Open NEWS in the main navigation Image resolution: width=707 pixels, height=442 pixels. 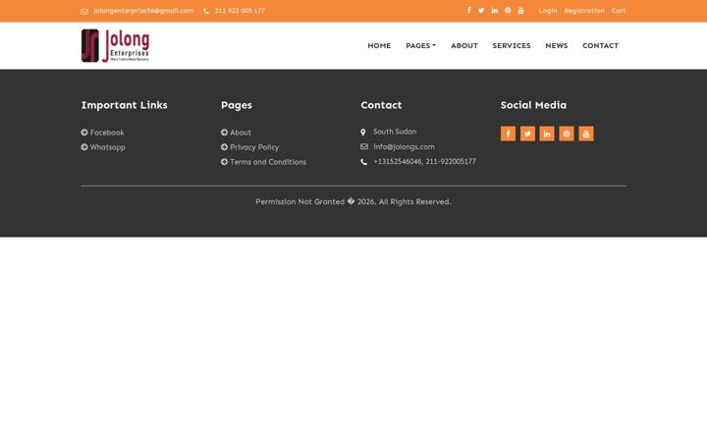click(557, 45)
